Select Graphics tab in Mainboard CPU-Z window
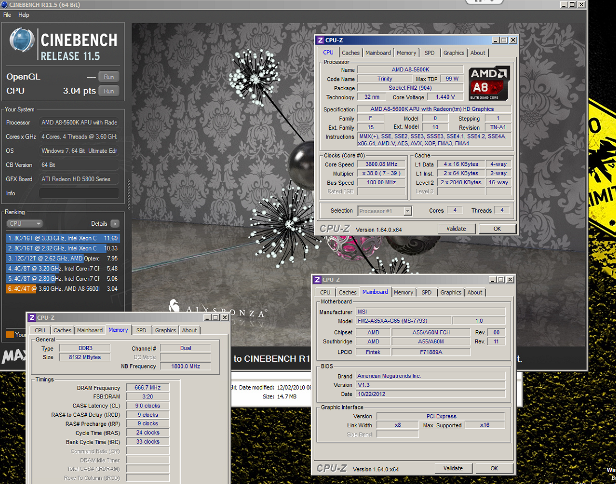616x484 pixels. click(x=450, y=292)
